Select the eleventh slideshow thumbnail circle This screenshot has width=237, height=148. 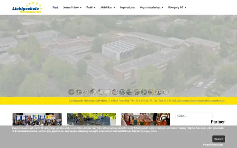[144, 92]
